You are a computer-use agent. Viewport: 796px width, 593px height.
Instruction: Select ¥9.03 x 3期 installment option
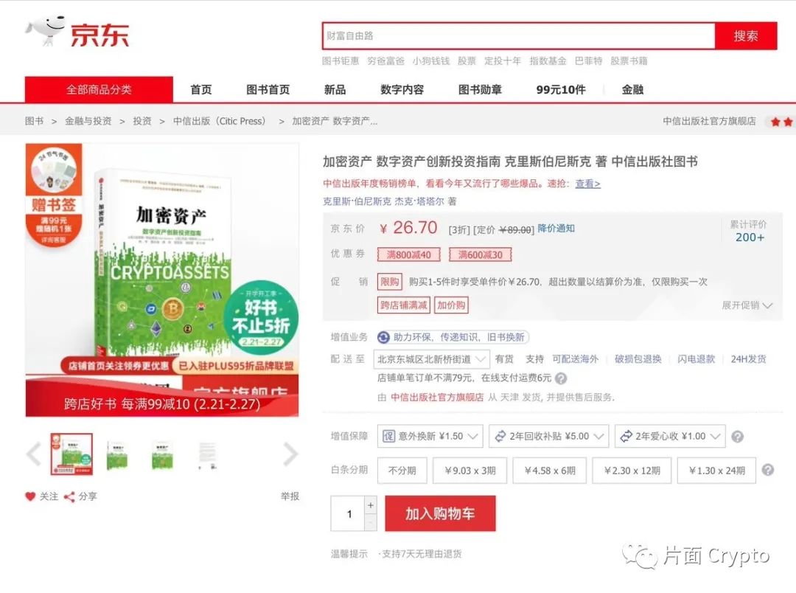click(470, 471)
